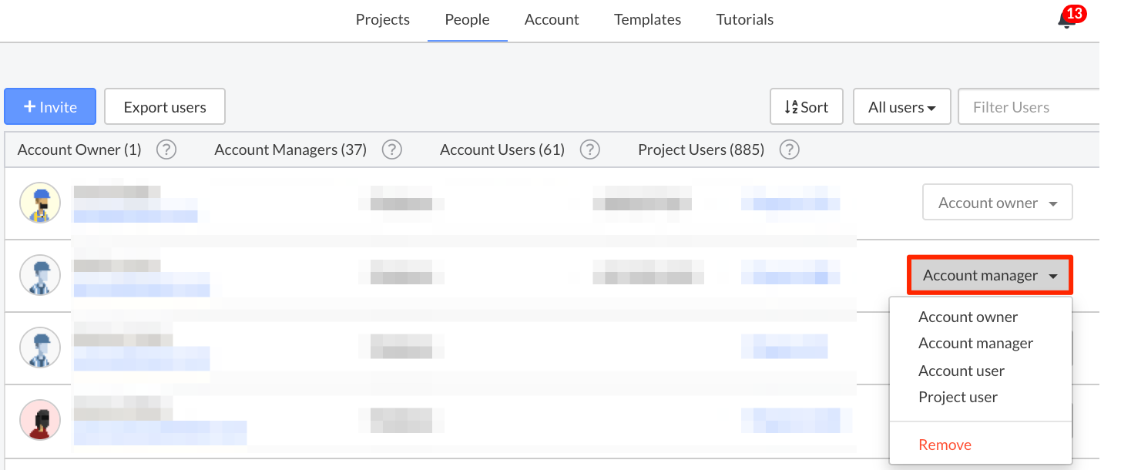Focus the Filter Users search field
This screenshot has width=1131, height=470.
[x=1029, y=107]
